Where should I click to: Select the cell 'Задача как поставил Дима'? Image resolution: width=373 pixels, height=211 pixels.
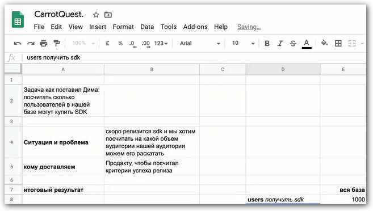coord(63,101)
